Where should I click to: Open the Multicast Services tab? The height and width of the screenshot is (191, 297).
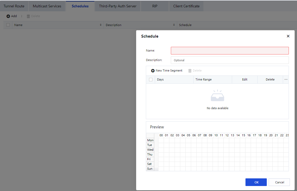(x=47, y=6)
